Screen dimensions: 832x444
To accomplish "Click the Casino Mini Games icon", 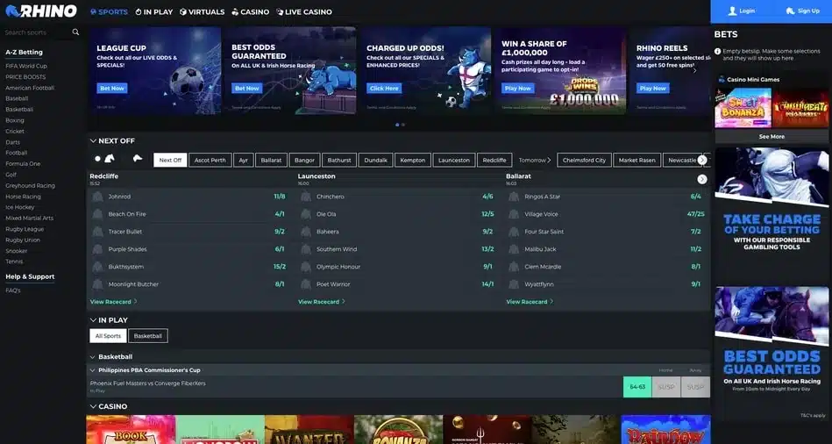I will (722, 80).
